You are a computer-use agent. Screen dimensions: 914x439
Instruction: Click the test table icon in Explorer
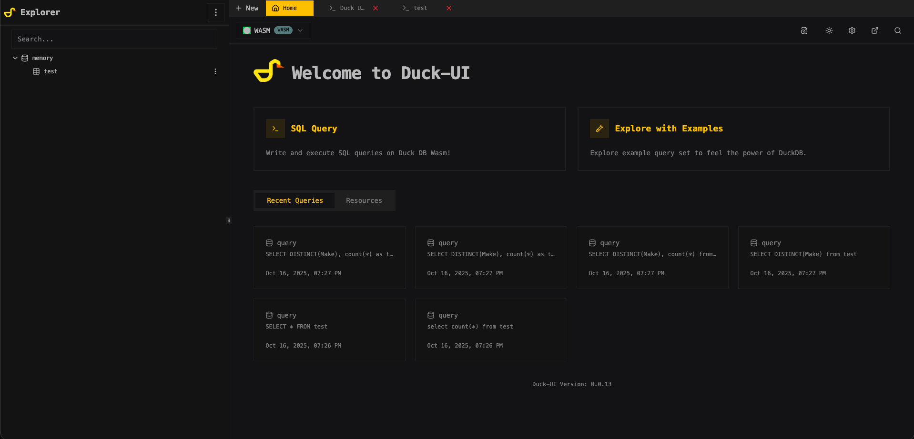click(x=36, y=71)
